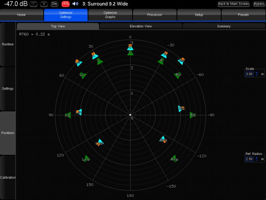Click the speaker volume icon in top bar
Viewport: 266px width, 200px height.
pyautogui.click(x=75, y=4)
